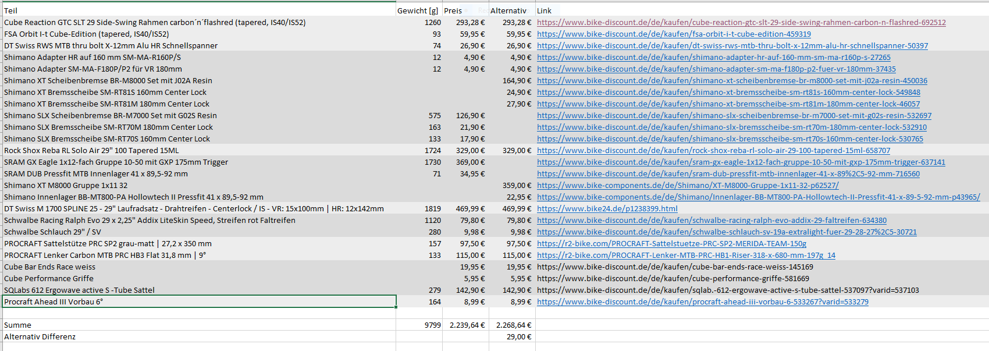This screenshot has width=989, height=351.
Task: Select the Shimano Innenlager alternative 22,95 € cell
Action: coord(512,197)
